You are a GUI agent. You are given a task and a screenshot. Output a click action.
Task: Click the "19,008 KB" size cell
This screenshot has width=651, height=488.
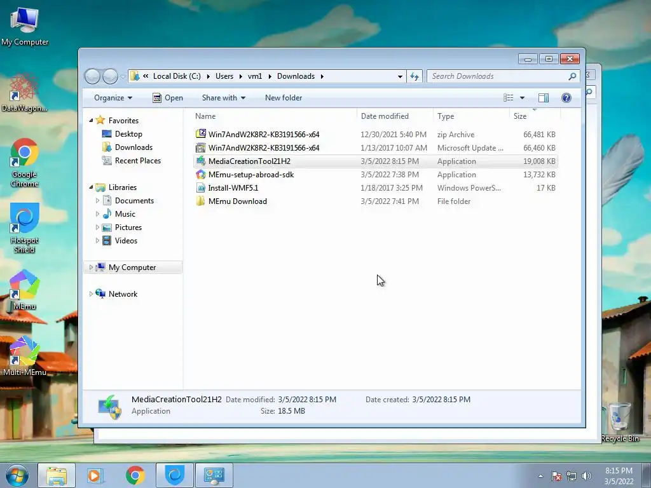(x=539, y=161)
